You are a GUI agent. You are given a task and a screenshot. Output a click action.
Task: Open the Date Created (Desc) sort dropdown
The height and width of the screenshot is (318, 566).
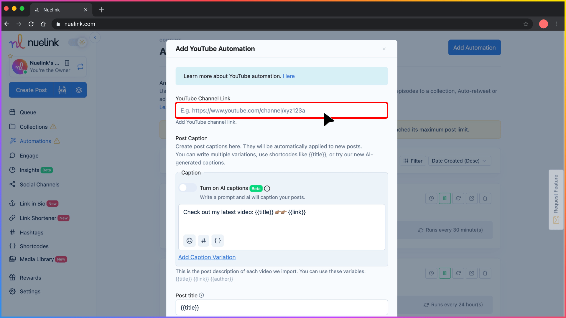460,161
